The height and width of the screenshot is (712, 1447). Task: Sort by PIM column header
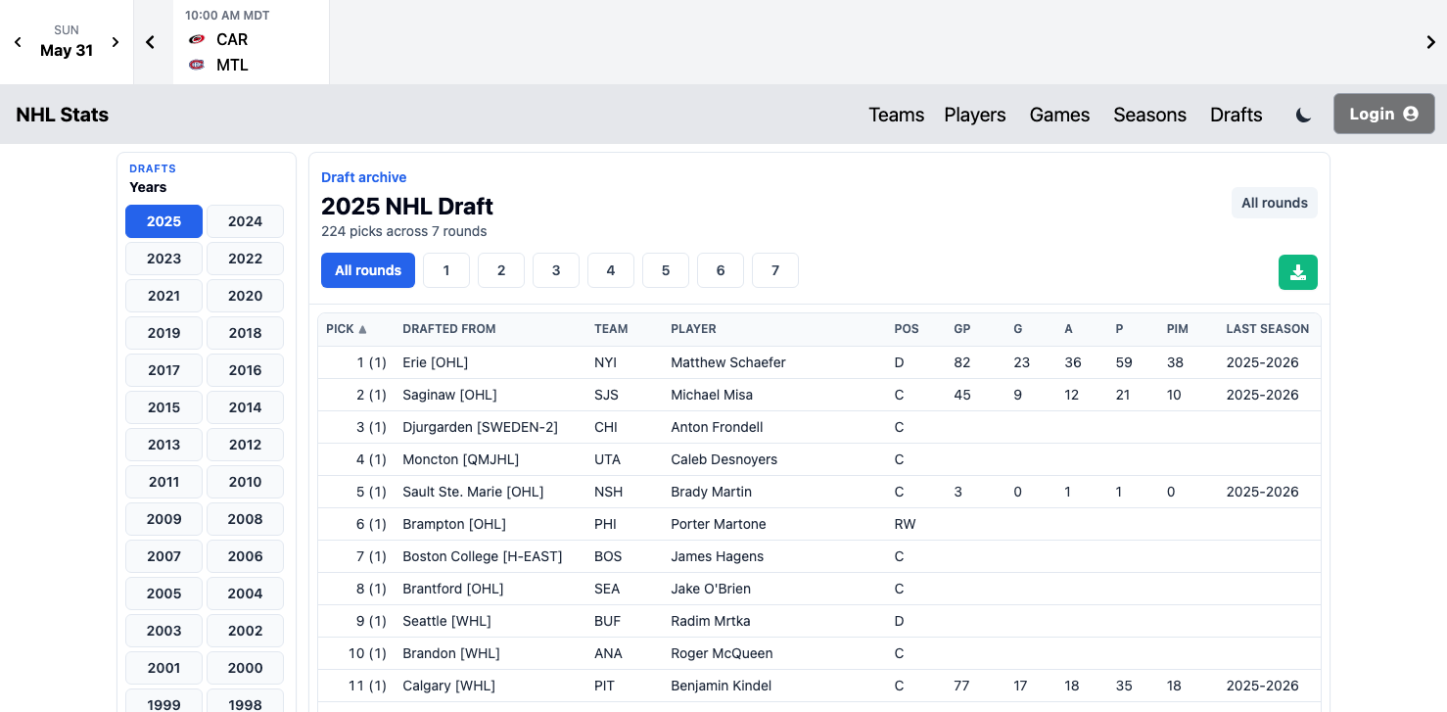click(1177, 329)
